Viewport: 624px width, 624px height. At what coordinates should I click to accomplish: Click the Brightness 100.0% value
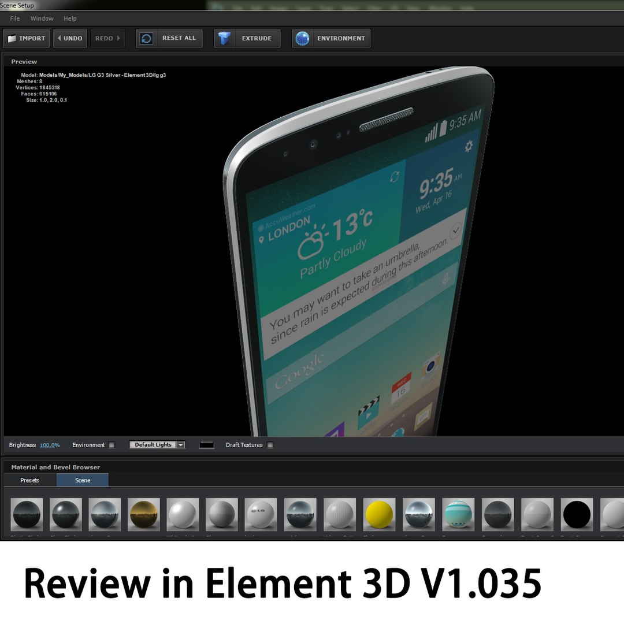tap(50, 445)
